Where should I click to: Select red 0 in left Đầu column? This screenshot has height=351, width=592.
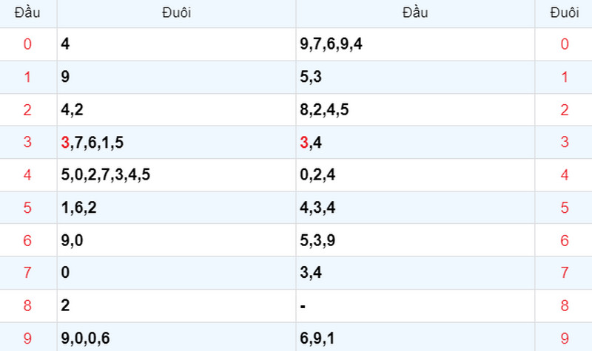(27, 44)
